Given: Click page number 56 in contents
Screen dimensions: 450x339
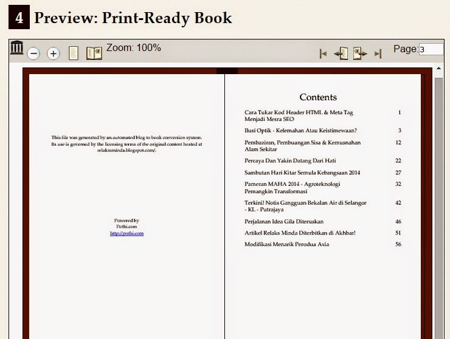Looking at the screenshot, I should (398, 244).
